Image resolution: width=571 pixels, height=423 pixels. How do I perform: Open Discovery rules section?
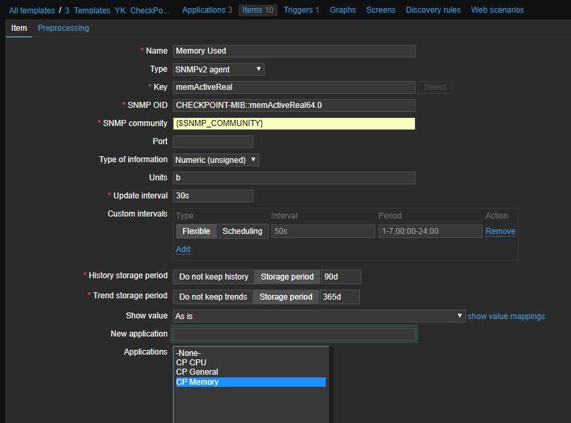pyautogui.click(x=433, y=10)
